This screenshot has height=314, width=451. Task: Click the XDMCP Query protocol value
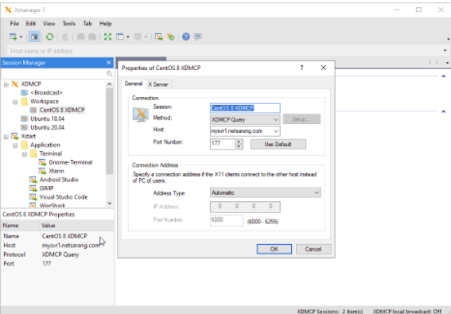[x=60, y=254]
